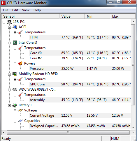Screen dimensions: 137x141
Task: Select the Designed Capacity row
Action: [x=80, y=126]
